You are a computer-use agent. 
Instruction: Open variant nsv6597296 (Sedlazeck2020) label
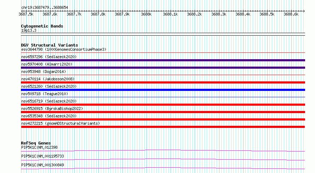[x=49, y=57]
